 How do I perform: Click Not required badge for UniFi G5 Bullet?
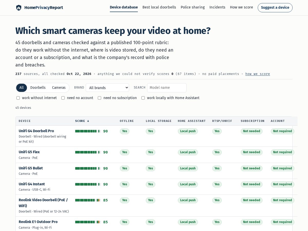pos(282,168)
